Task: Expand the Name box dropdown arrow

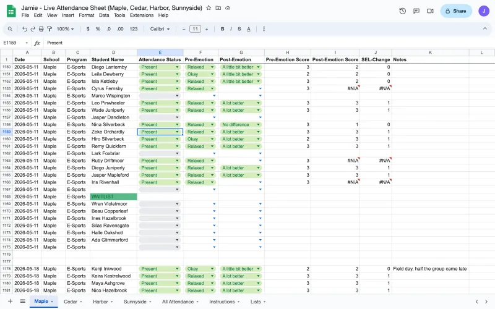Action: [x=27, y=43]
